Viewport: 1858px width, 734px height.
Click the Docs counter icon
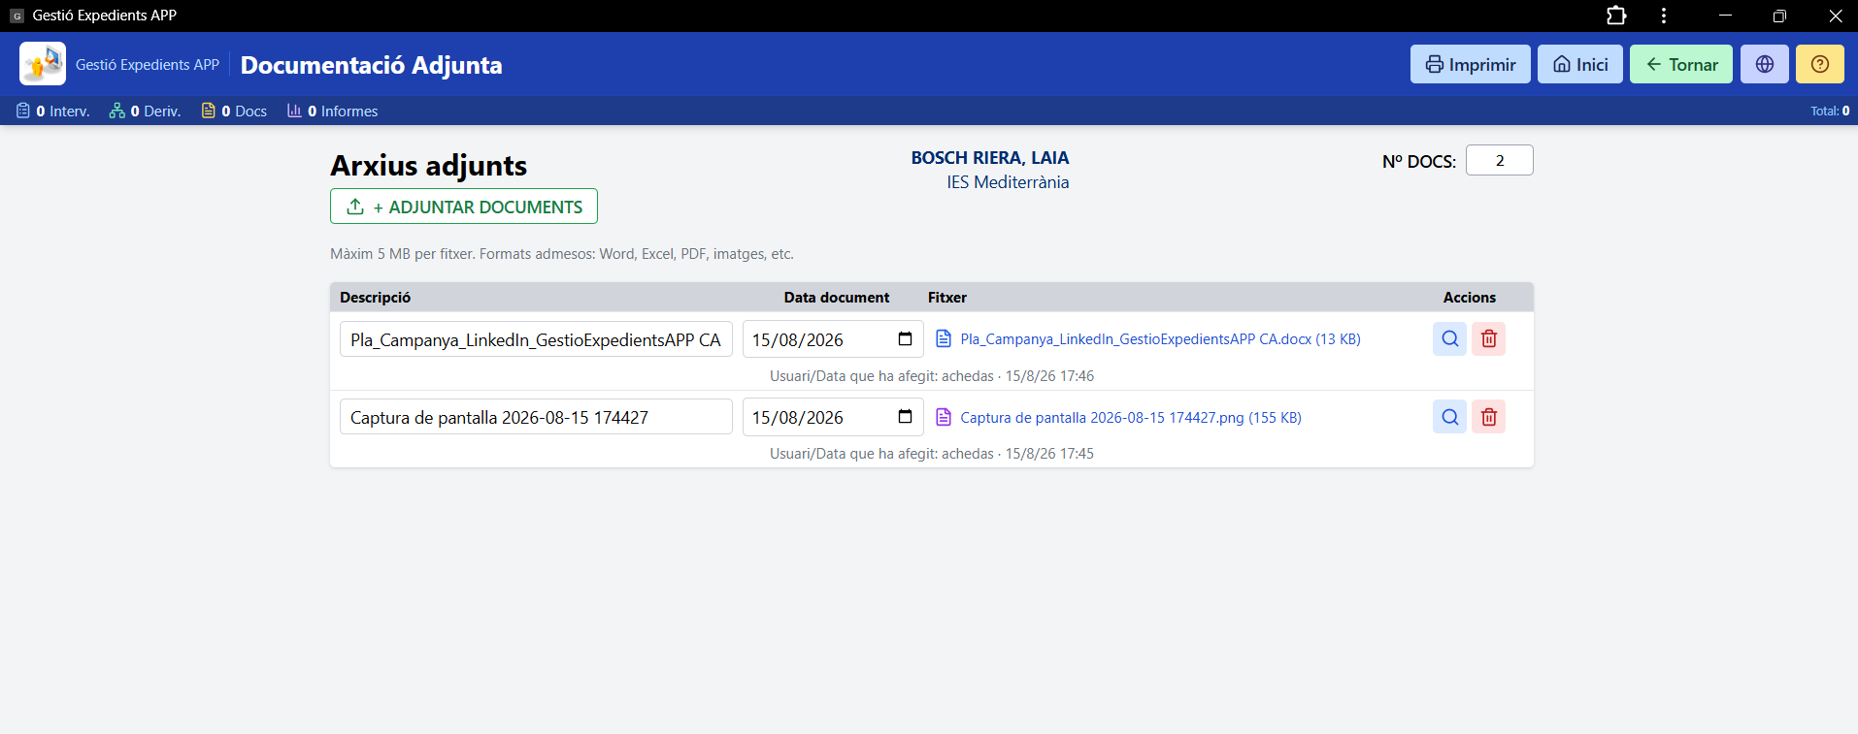point(209,111)
